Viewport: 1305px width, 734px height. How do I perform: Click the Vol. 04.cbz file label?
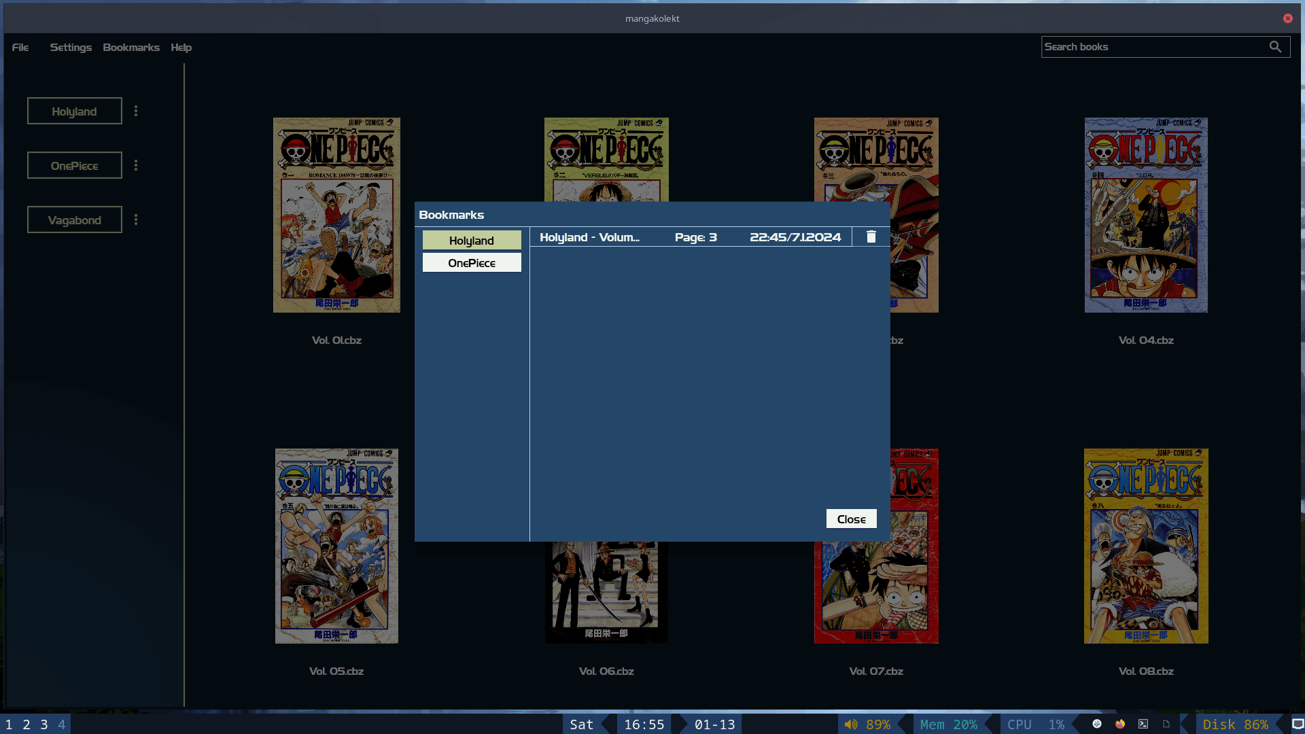(1146, 340)
